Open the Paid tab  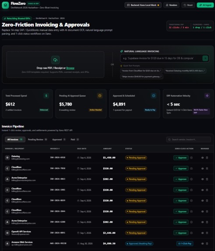[x=75, y=139]
